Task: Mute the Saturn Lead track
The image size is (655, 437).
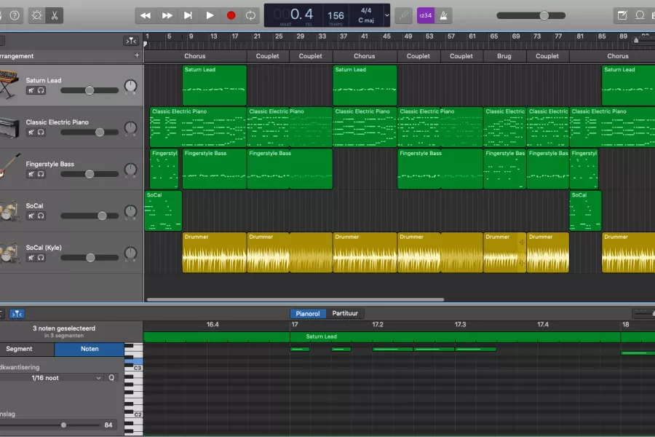Action: tap(31, 90)
